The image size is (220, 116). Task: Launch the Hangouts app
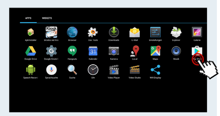pos(72,51)
